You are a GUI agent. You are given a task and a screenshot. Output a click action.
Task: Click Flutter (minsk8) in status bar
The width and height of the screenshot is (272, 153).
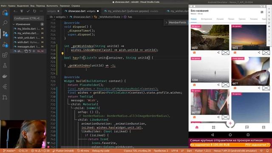(x=63, y=151)
